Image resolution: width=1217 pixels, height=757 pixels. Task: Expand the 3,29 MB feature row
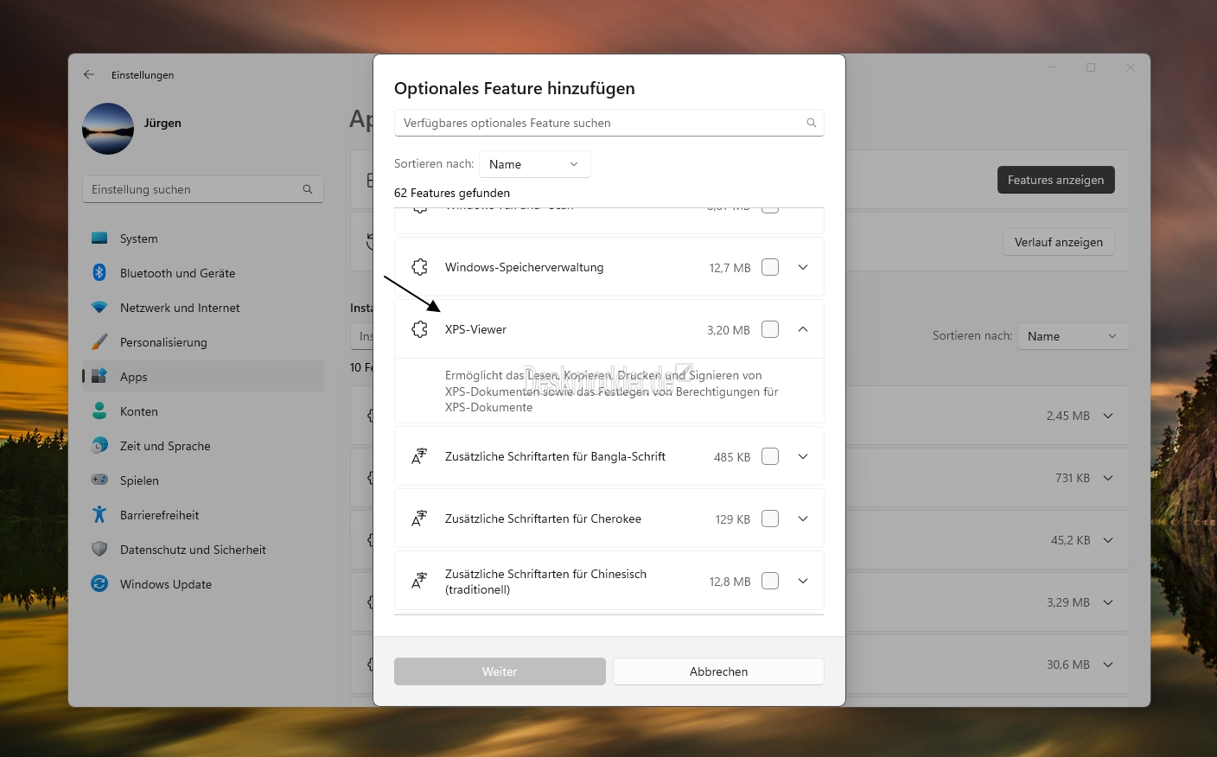(x=1108, y=602)
